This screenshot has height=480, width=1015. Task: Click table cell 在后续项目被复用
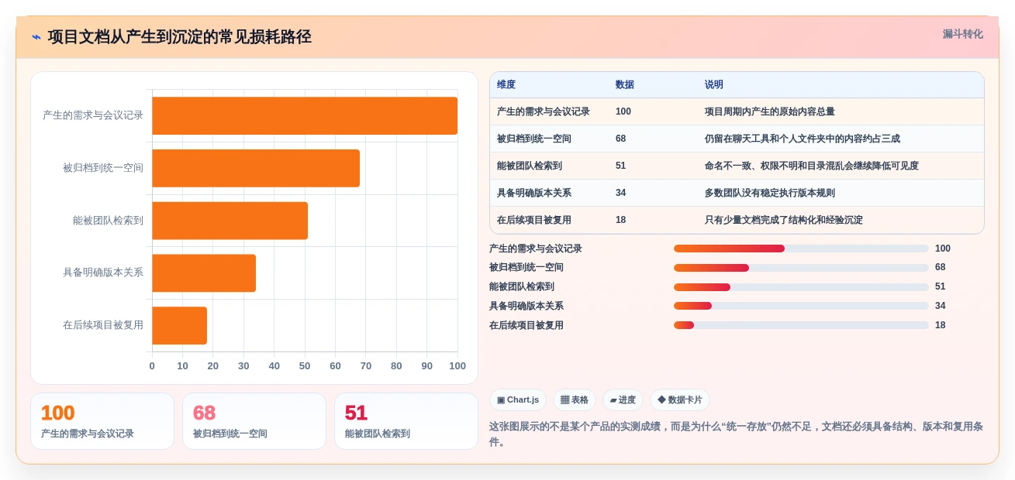(x=534, y=220)
